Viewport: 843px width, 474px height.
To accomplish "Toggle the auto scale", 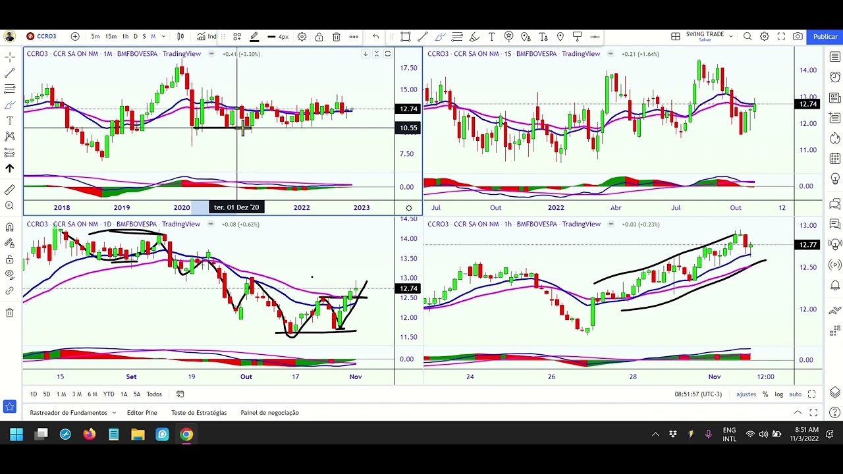I will coord(796,394).
